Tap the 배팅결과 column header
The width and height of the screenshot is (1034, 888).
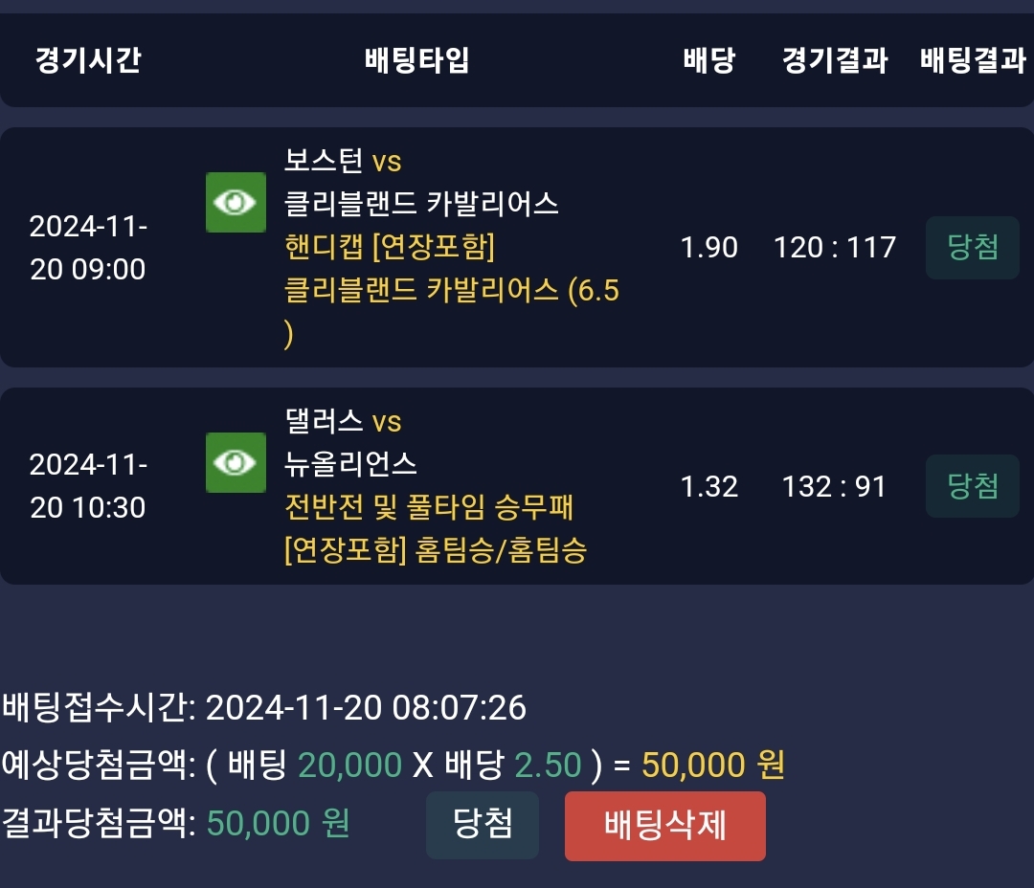(973, 61)
